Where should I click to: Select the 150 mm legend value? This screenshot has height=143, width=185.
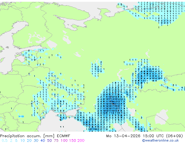(73, 141)
